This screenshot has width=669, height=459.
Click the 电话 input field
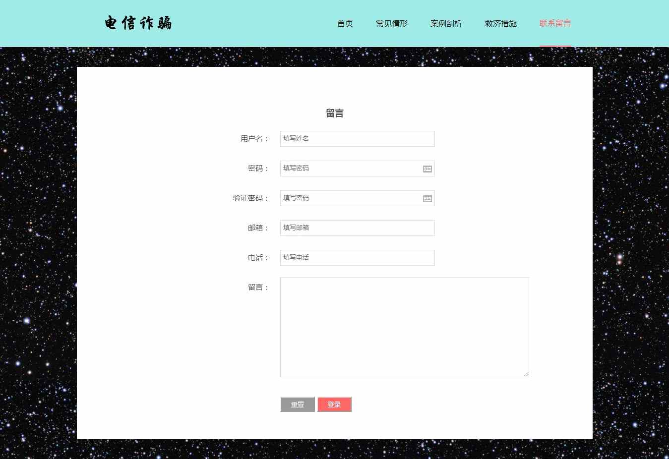coord(358,258)
